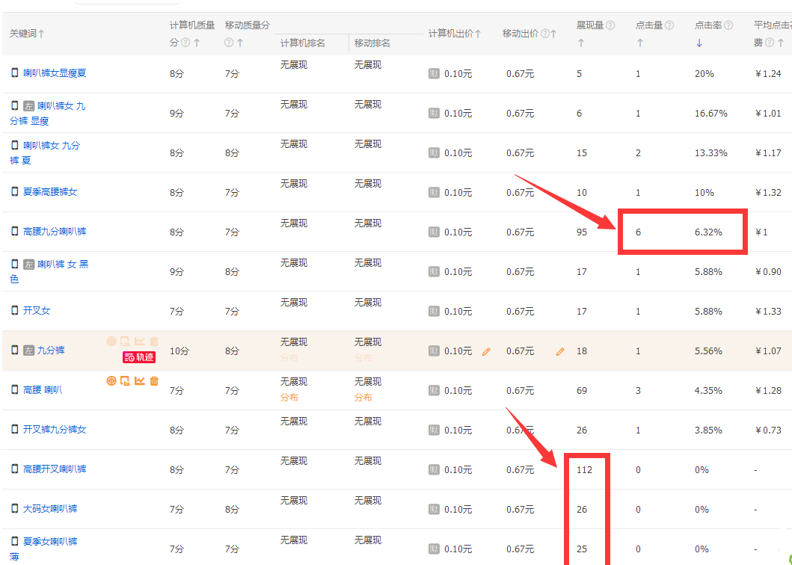
Task: Click the trash icon in 高腰 喇叭 row
Action: (x=154, y=381)
